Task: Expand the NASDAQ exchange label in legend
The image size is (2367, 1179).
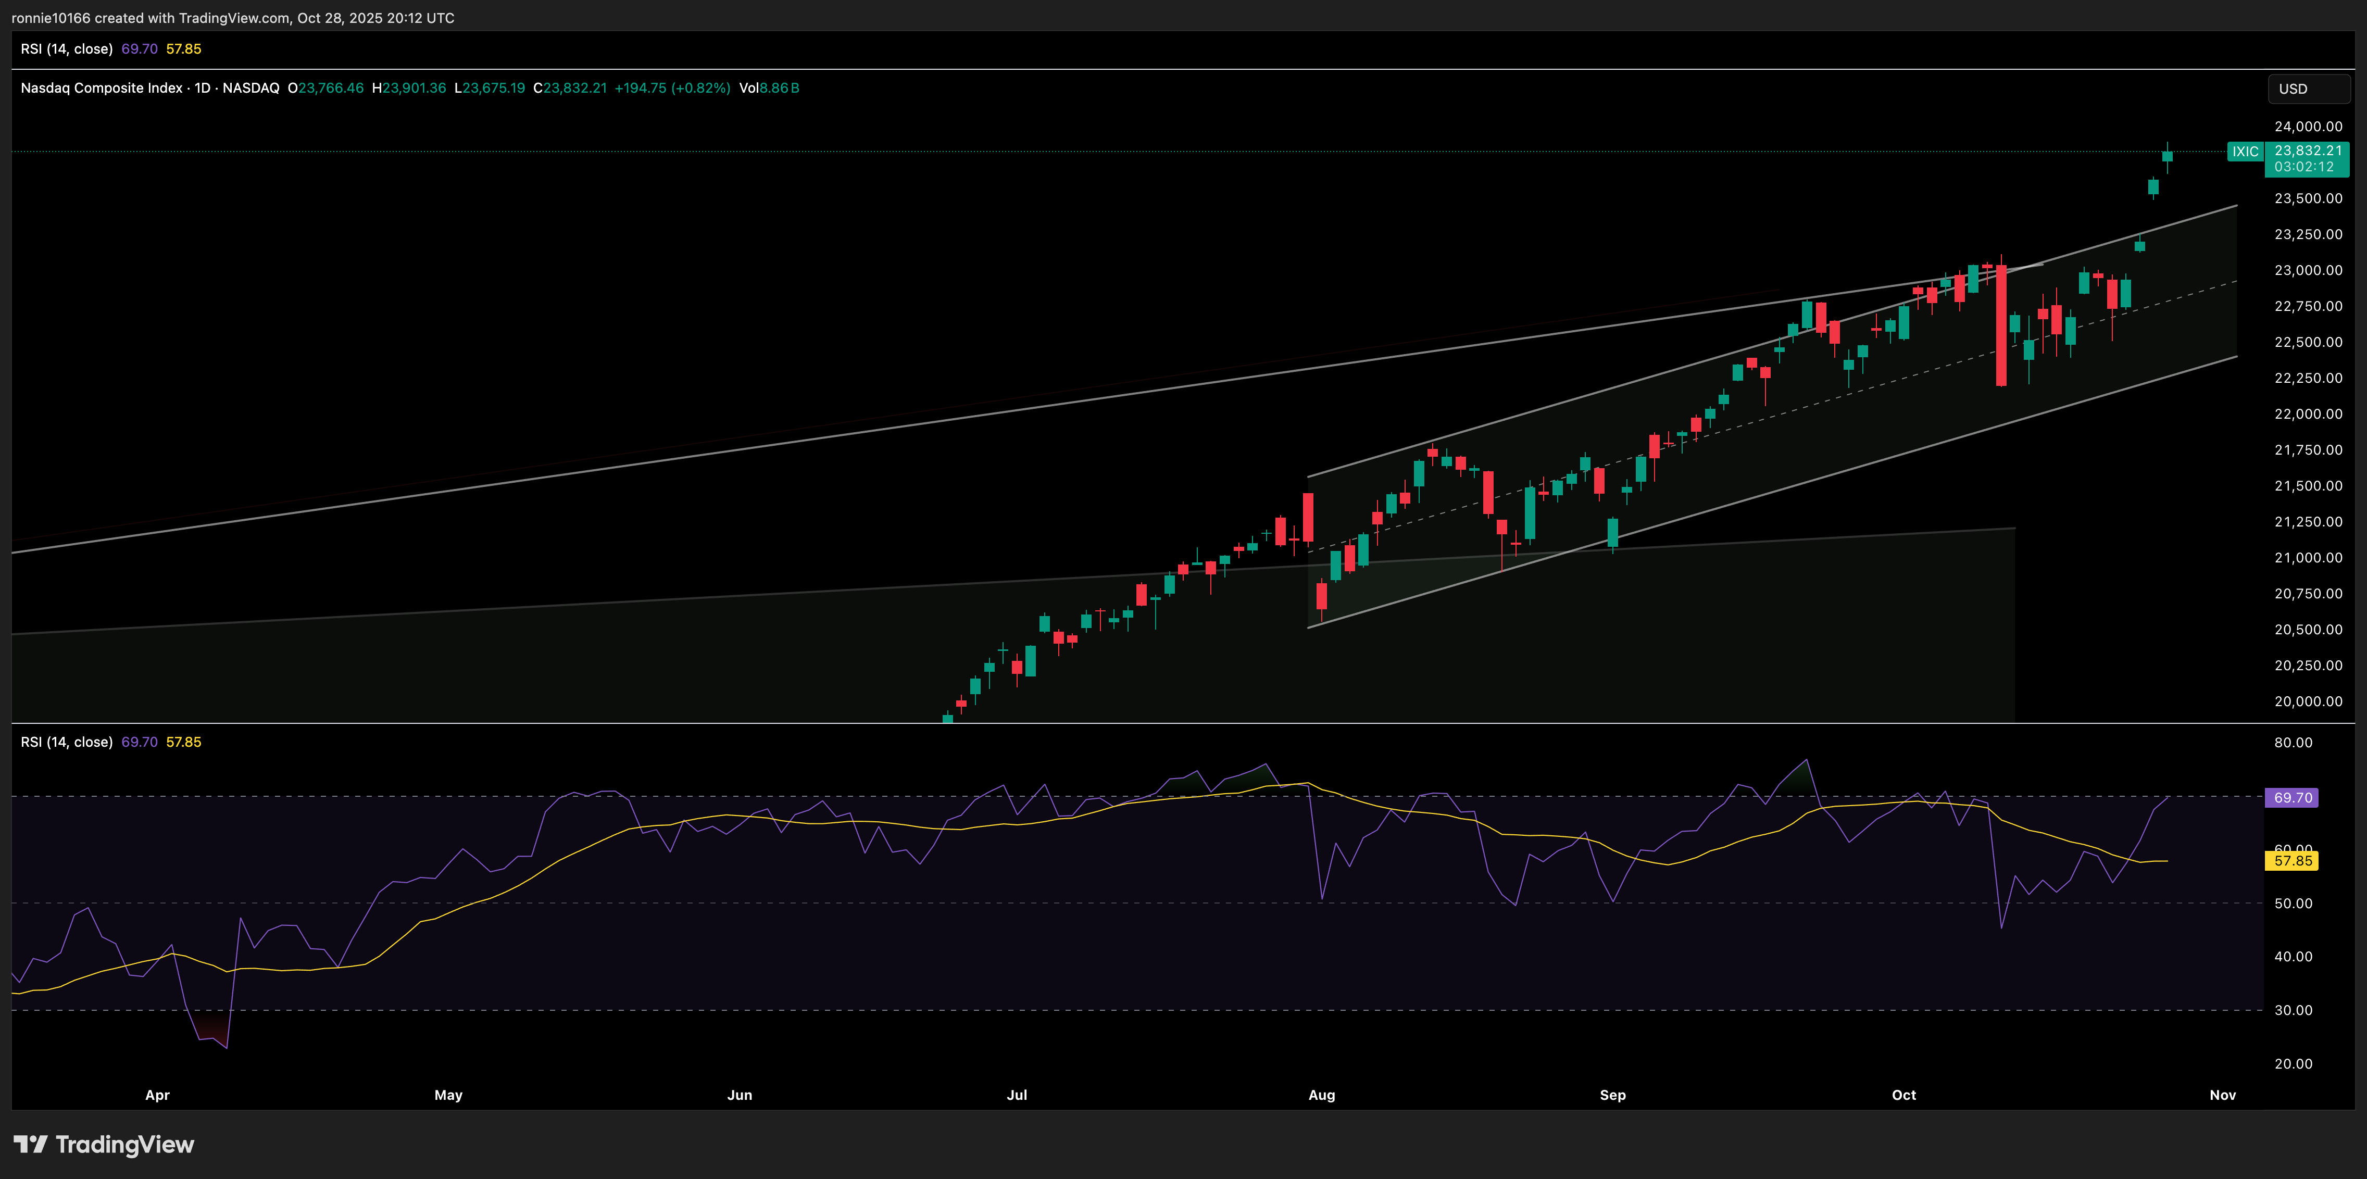Action: coord(252,88)
